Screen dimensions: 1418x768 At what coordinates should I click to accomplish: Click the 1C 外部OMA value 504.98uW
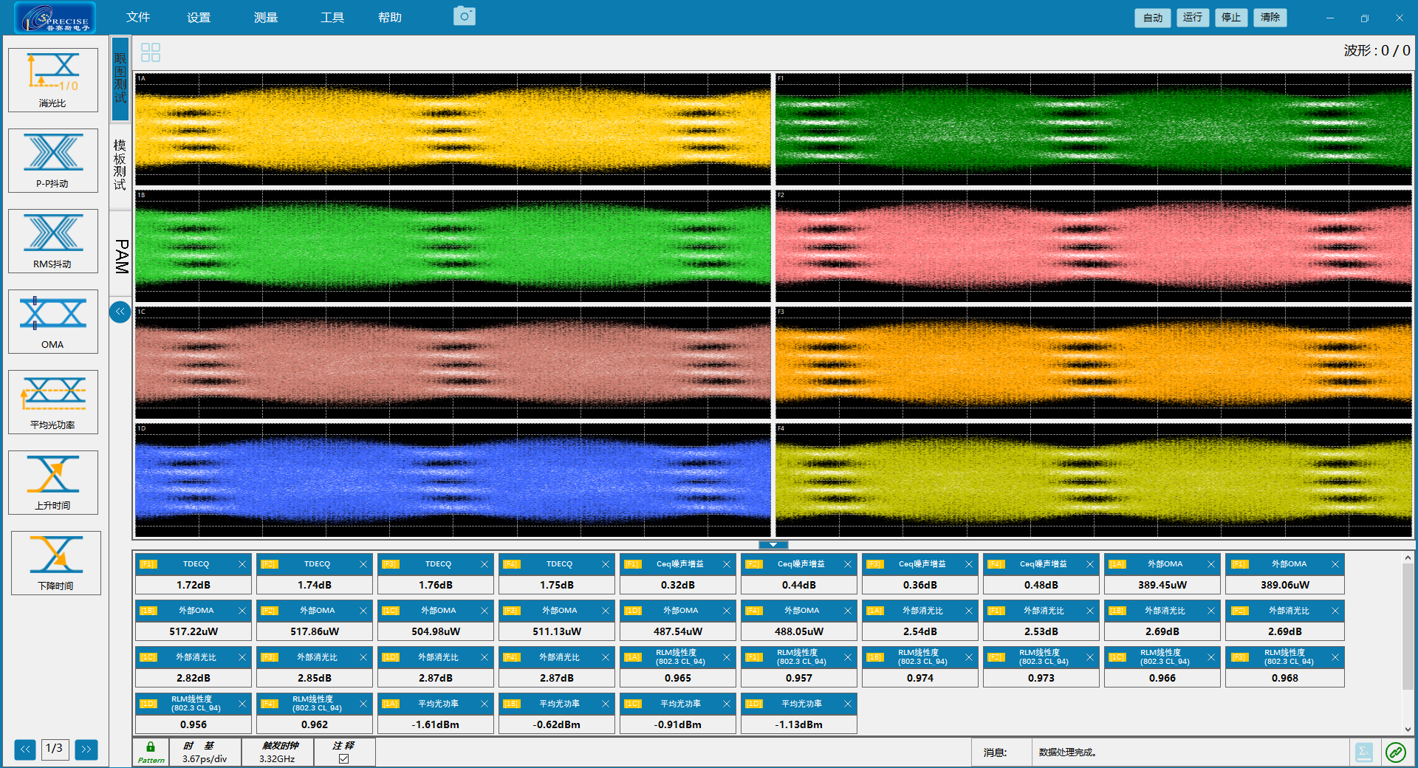(436, 631)
